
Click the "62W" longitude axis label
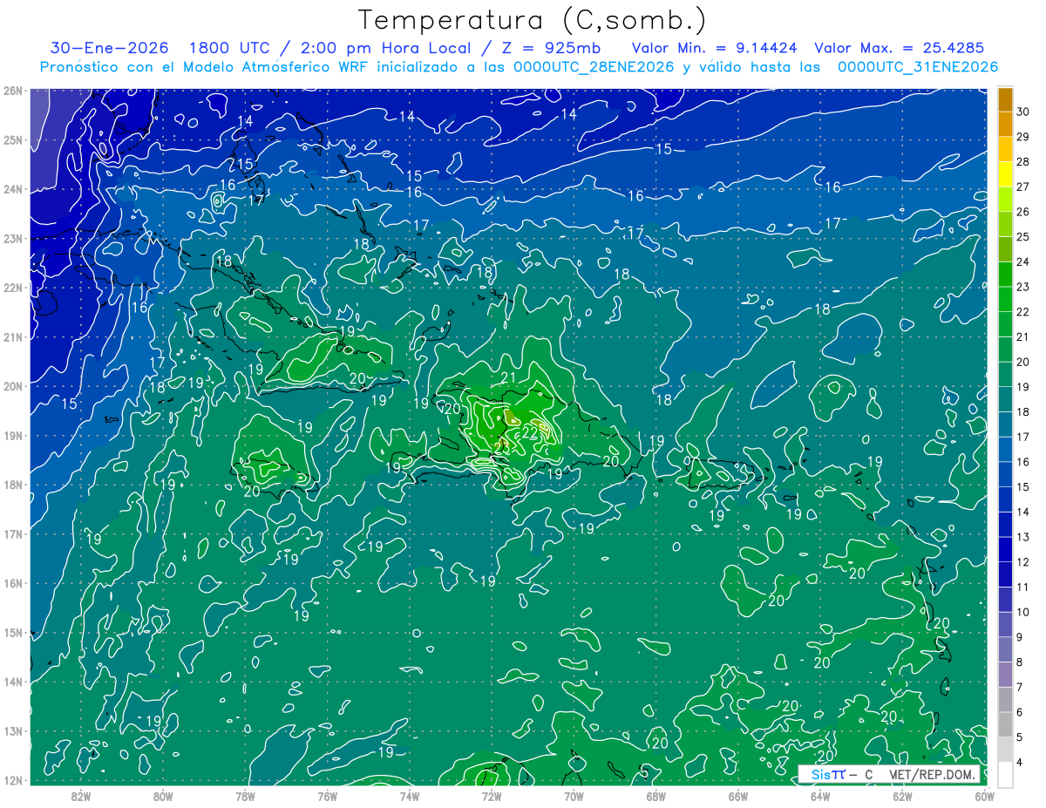pyautogui.click(x=901, y=796)
